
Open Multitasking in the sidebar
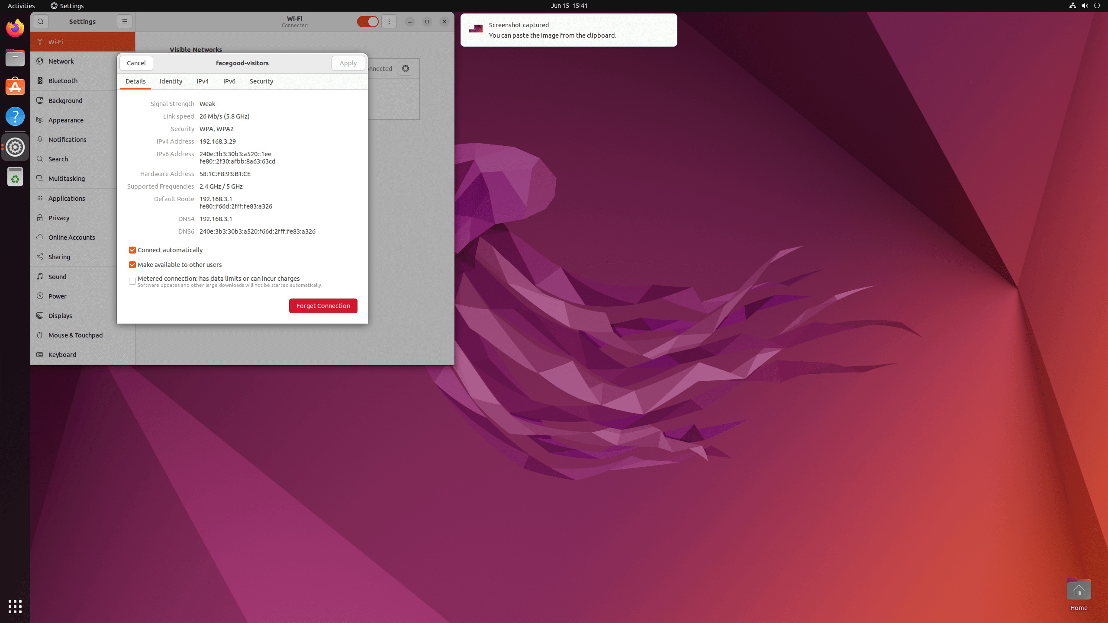pos(74,178)
